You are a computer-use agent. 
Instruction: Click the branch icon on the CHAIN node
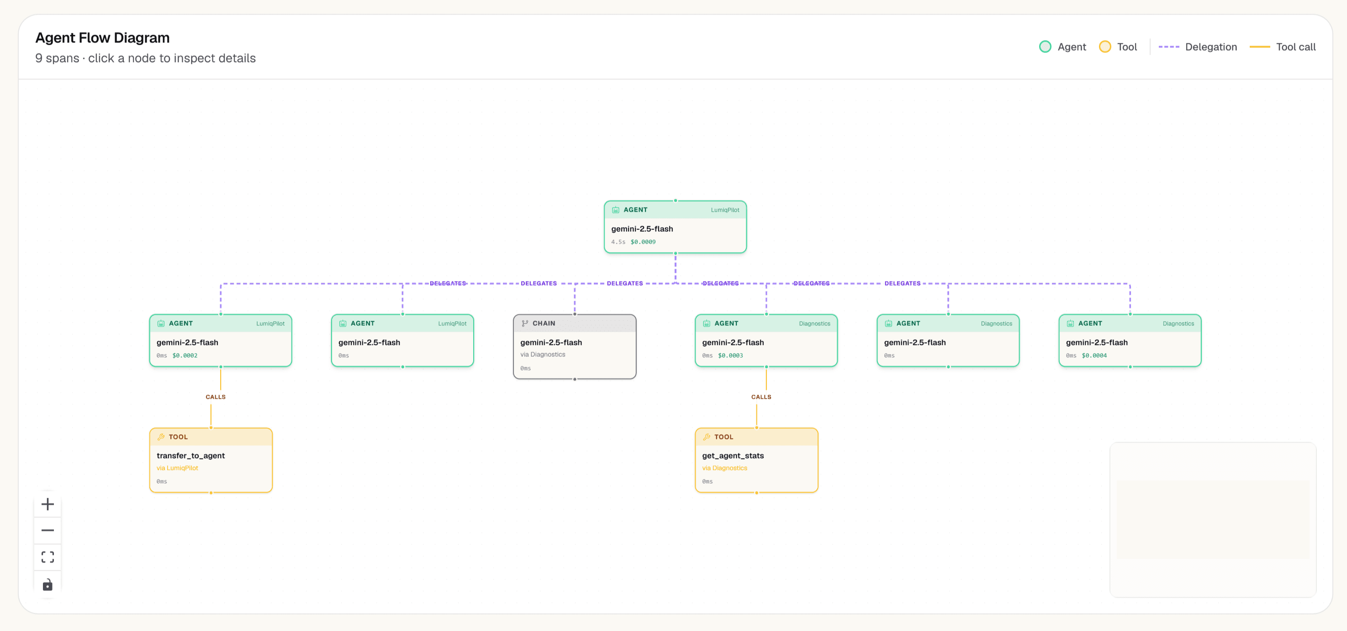pos(524,323)
